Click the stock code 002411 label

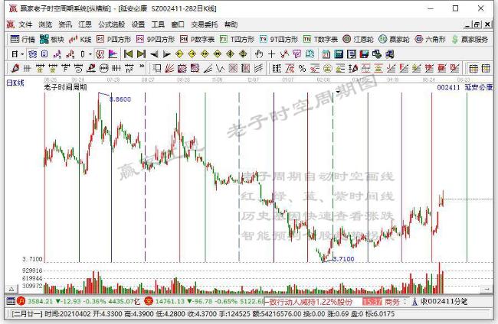click(448, 87)
